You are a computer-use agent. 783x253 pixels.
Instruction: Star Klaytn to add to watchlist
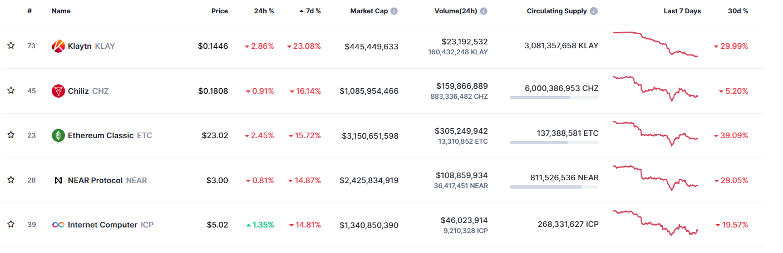click(x=11, y=45)
